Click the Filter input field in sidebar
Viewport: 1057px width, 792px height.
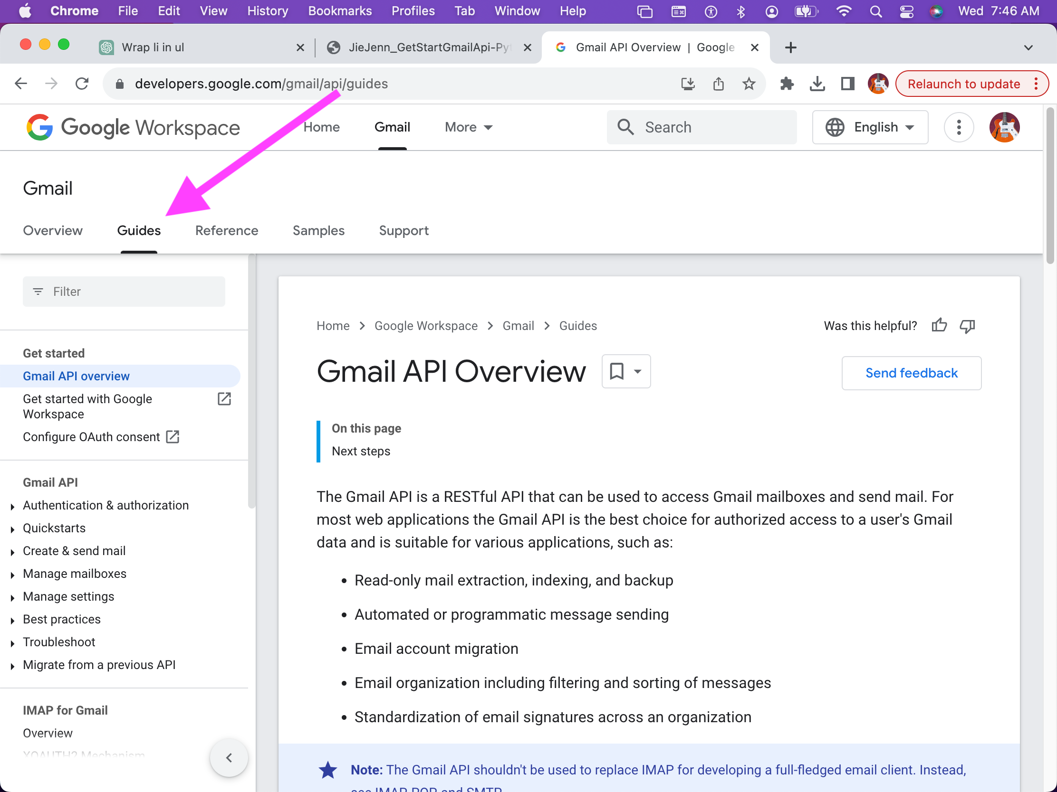(x=124, y=292)
